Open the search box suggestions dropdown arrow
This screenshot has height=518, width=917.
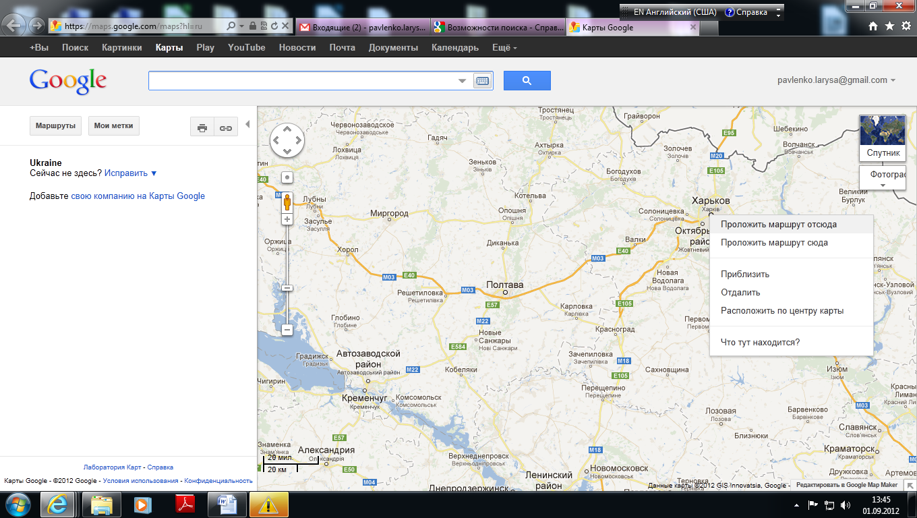pyautogui.click(x=462, y=81)
